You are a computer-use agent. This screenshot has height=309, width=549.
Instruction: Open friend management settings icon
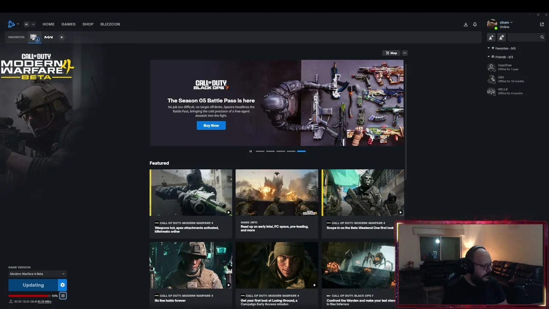501,37
